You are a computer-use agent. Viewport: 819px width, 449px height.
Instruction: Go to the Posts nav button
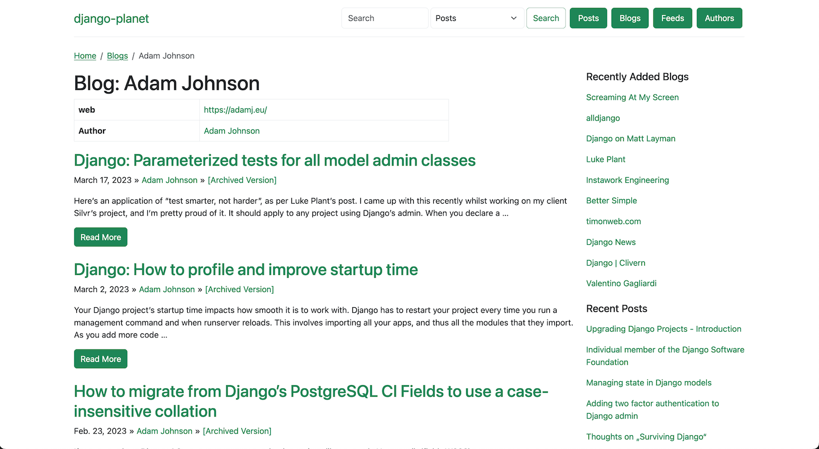tap(588, 18)
